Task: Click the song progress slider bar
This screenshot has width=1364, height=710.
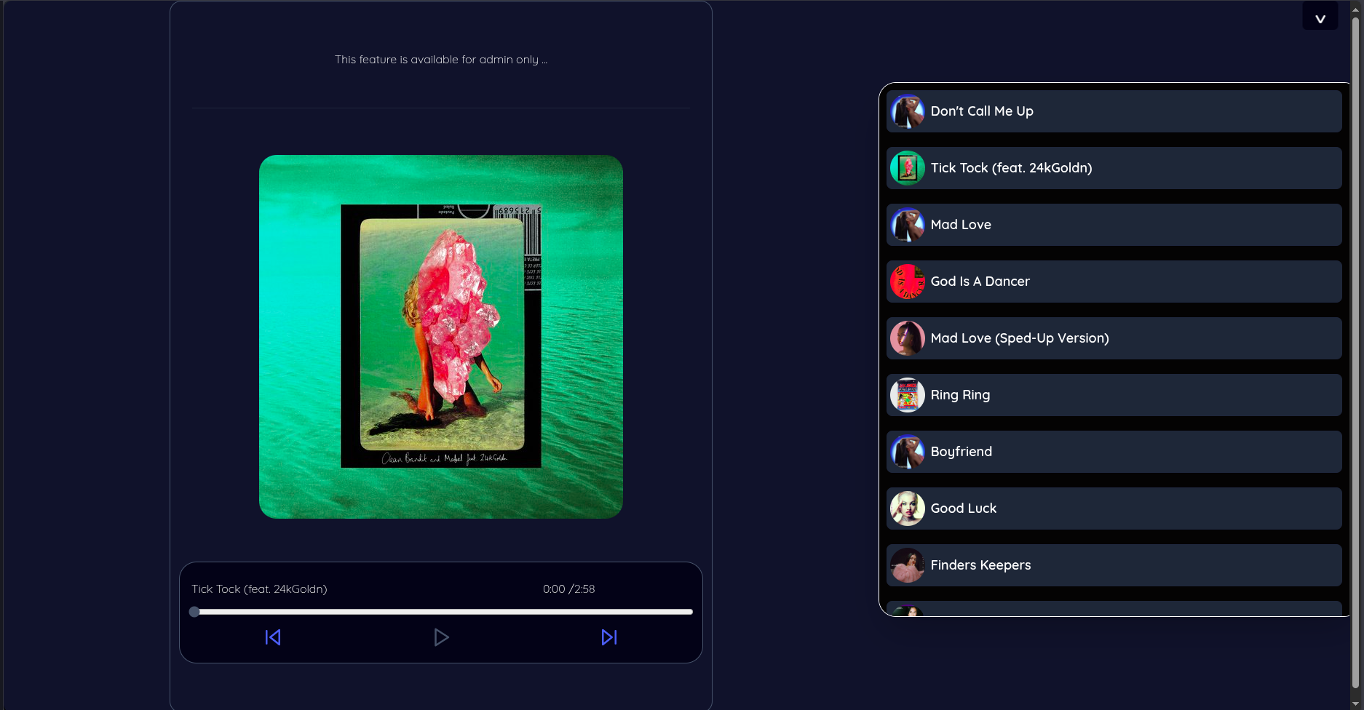Action: click(x=441, y=612)
